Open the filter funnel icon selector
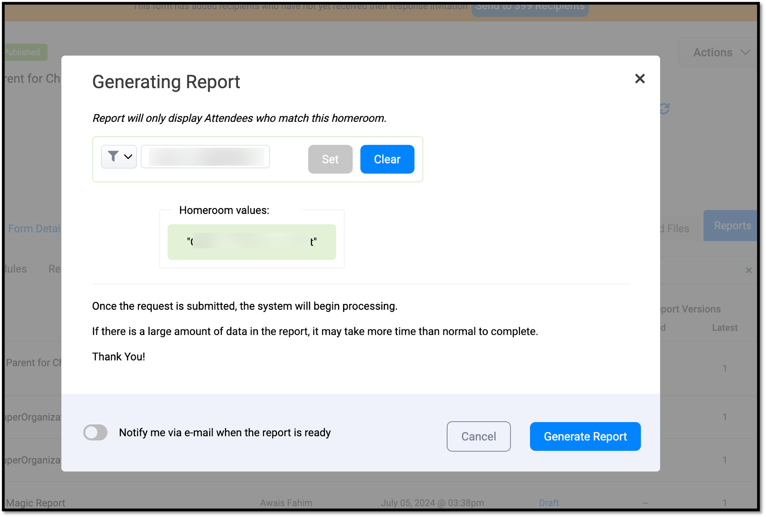Image resolution: width=766 pixels, height=517 pixels. 113,157
